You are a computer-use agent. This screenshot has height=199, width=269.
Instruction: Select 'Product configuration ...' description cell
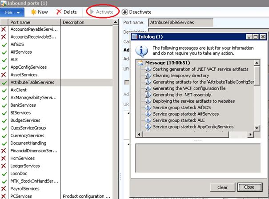click(x=86, y=196)
